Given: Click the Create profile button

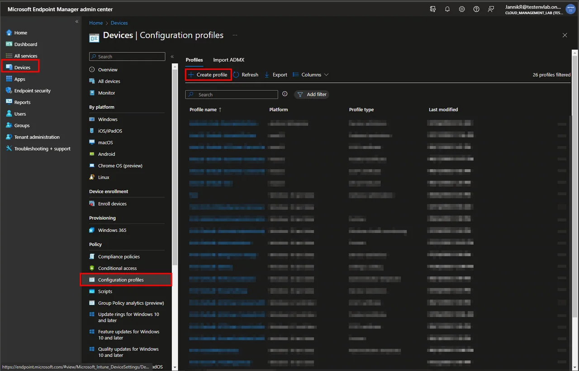Looking at the screenshot, I should [x=208, y=75].
